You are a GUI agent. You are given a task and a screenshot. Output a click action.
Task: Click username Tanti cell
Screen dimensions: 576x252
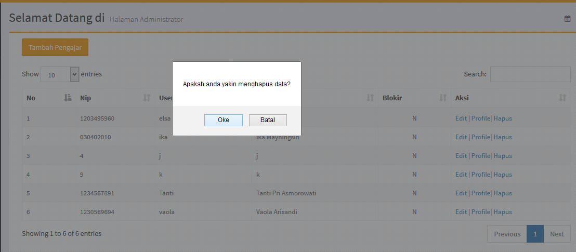(x=166, y=193)
